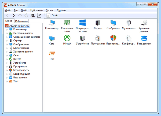Select Конфигурация in the tree

[x=22, y=74]
